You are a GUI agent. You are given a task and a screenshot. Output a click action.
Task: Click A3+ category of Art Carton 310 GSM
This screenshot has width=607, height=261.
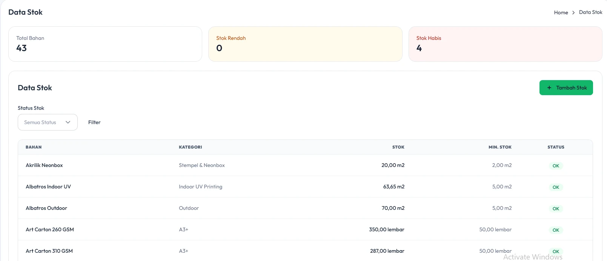183,251
